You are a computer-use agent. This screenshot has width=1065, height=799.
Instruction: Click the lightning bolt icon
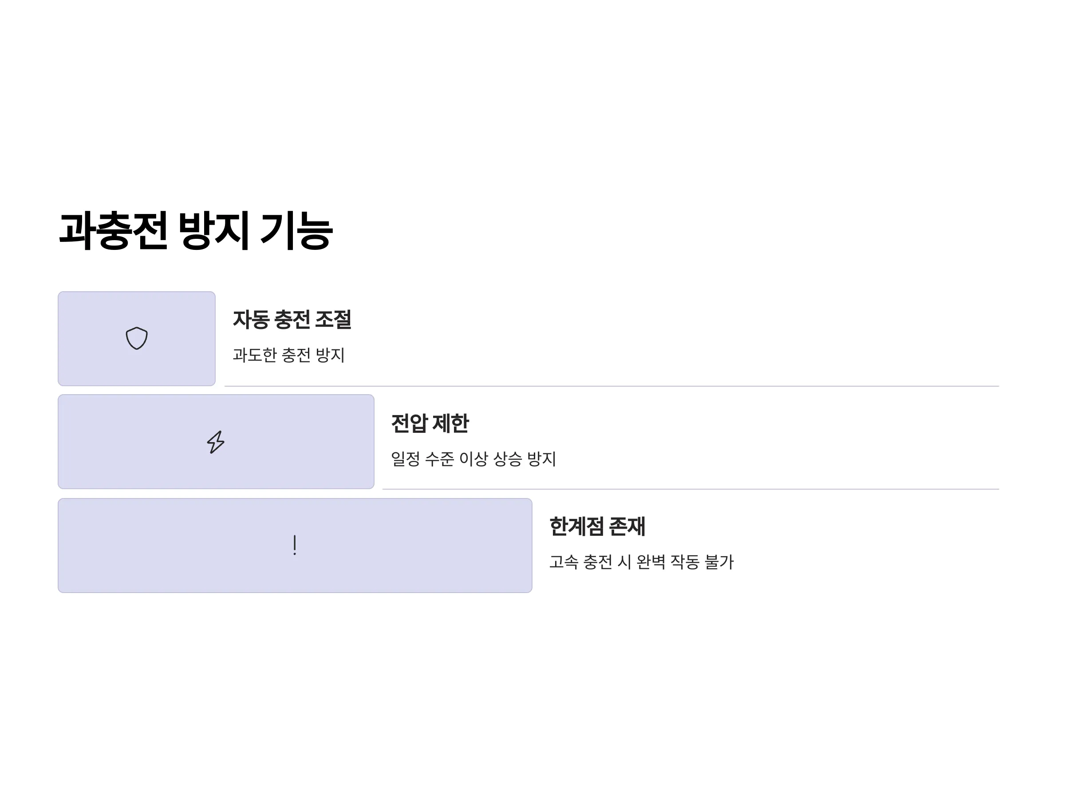[216, 442]
